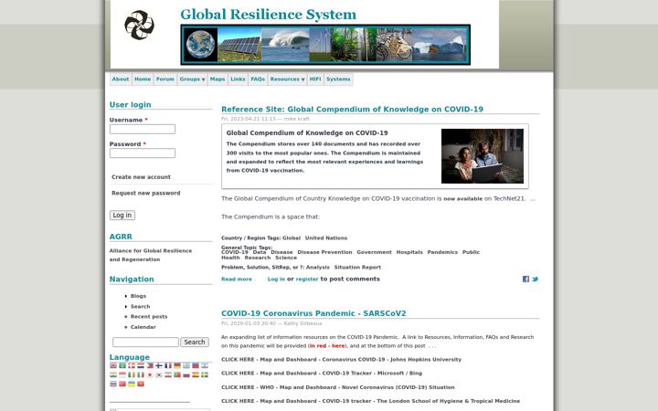Click the Global Resilience System logo icon
The height and width of the screenshot is (411, 658).
pyautogui.click(x=139, y=25)
